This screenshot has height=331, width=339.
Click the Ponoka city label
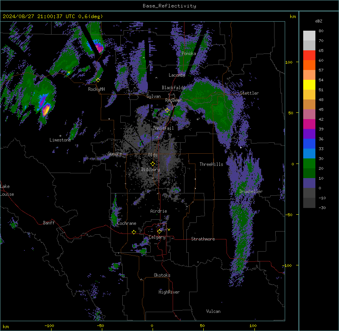(189, 53)
